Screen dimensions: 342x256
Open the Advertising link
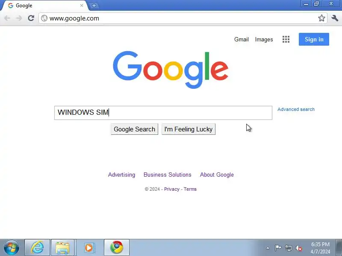coord(122,175)
